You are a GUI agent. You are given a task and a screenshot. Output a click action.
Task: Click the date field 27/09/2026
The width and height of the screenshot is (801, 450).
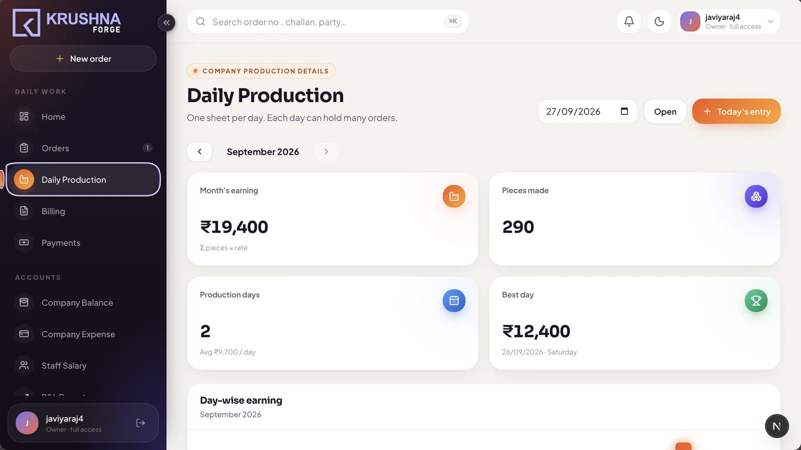(x=587, y=111)
